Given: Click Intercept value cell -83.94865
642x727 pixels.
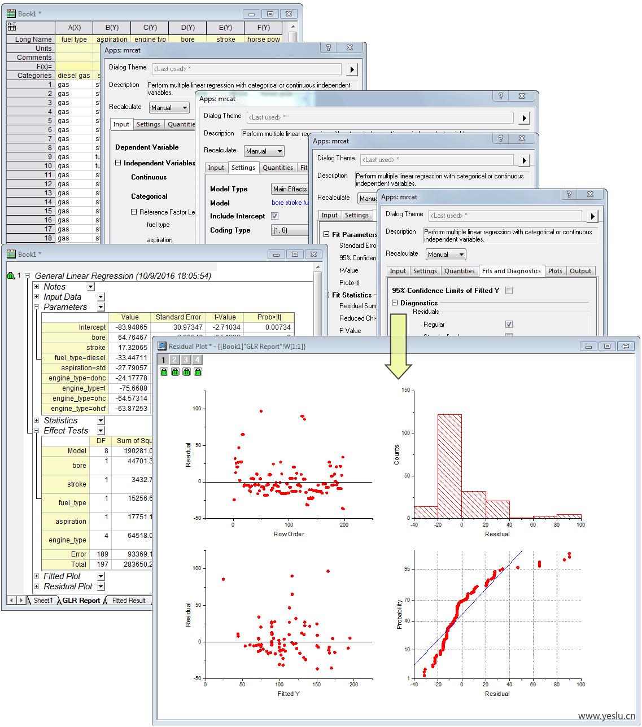Looking at the screenshot, I should click(x=130, y=327).
